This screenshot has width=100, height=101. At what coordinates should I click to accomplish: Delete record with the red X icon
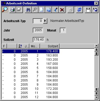point(62,10)
